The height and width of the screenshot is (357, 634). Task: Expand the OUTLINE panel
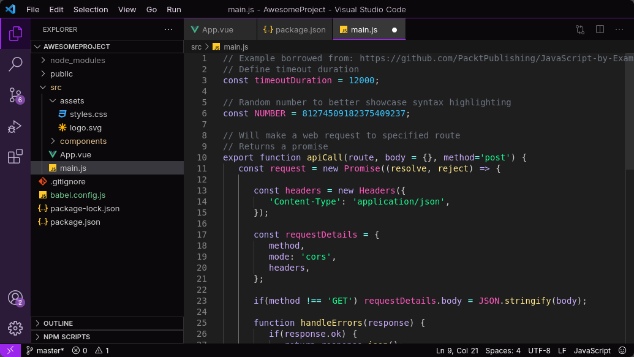click(x=107, y=323)
